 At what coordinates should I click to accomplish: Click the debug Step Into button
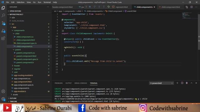click(x=99, y=7)
